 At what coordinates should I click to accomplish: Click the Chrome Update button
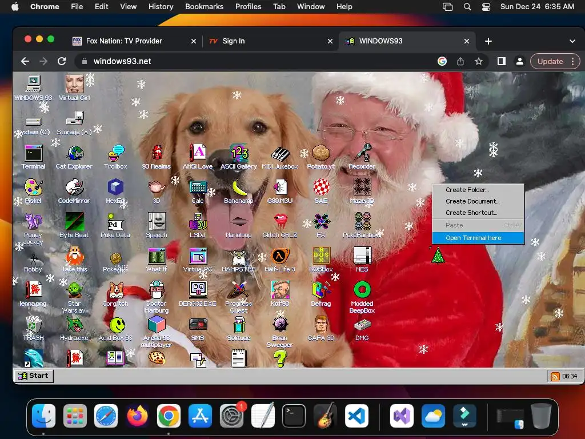pyautogui.click(x=550, y=62)
